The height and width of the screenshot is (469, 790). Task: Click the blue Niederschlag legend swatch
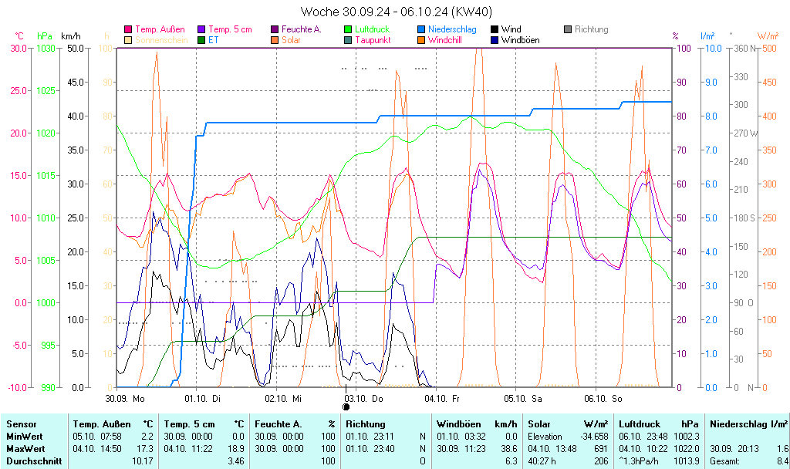[x=421, y=30]
